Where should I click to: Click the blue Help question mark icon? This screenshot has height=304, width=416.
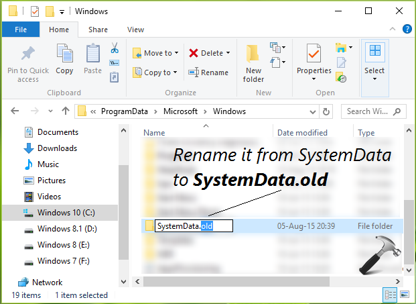click(407, 29)
